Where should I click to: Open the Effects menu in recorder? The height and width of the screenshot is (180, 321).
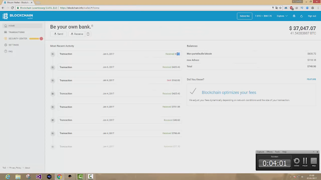pyautogui.click(x=269, y=152)
